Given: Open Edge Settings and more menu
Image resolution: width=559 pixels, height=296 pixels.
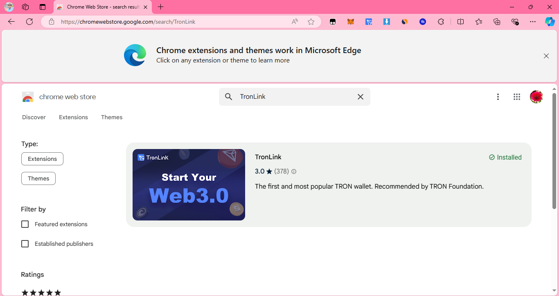Looking at the screenshot, I should (x=533, y=22).
